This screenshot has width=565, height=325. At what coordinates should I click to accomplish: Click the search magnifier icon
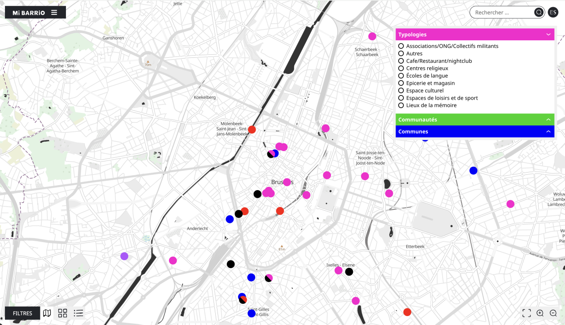click(539, 13)
